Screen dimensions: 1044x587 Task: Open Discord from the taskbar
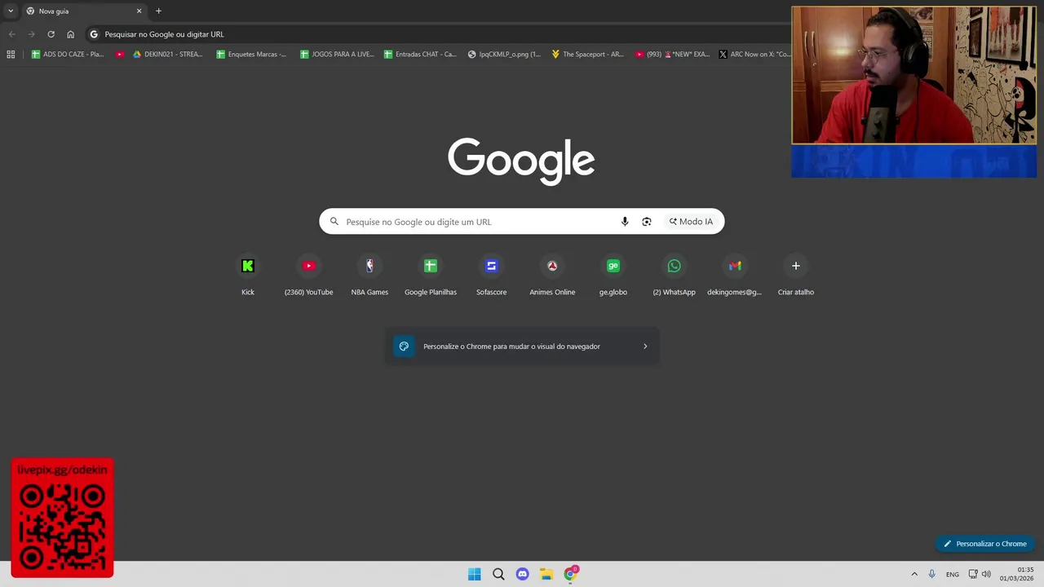(x=522, y=574)
